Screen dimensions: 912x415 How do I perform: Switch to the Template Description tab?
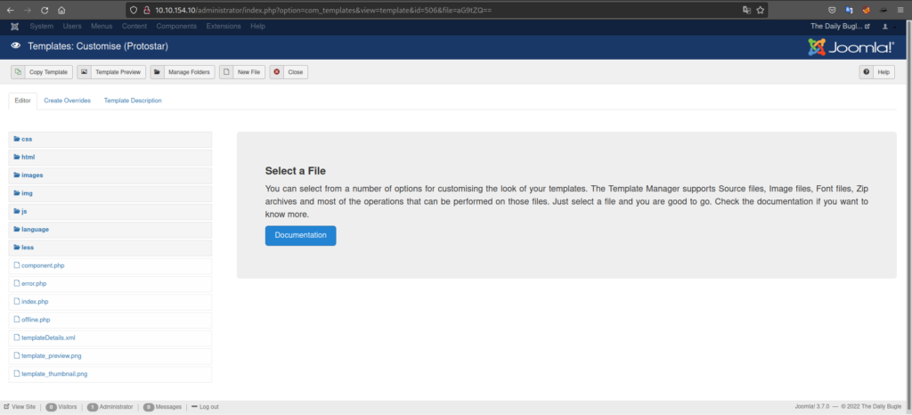tap(133, 101)
